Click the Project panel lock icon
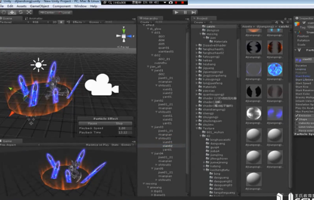 [x=285, y=18]
